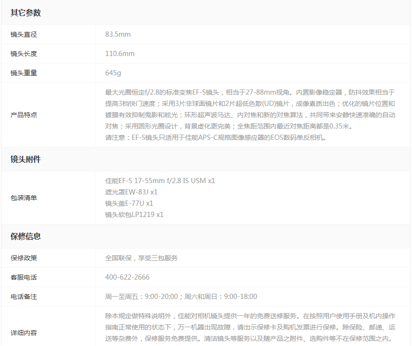The width and height of the screenshot is (412, 346).
Task: Select the 镜头直径 row label
Action: [24, 34]
